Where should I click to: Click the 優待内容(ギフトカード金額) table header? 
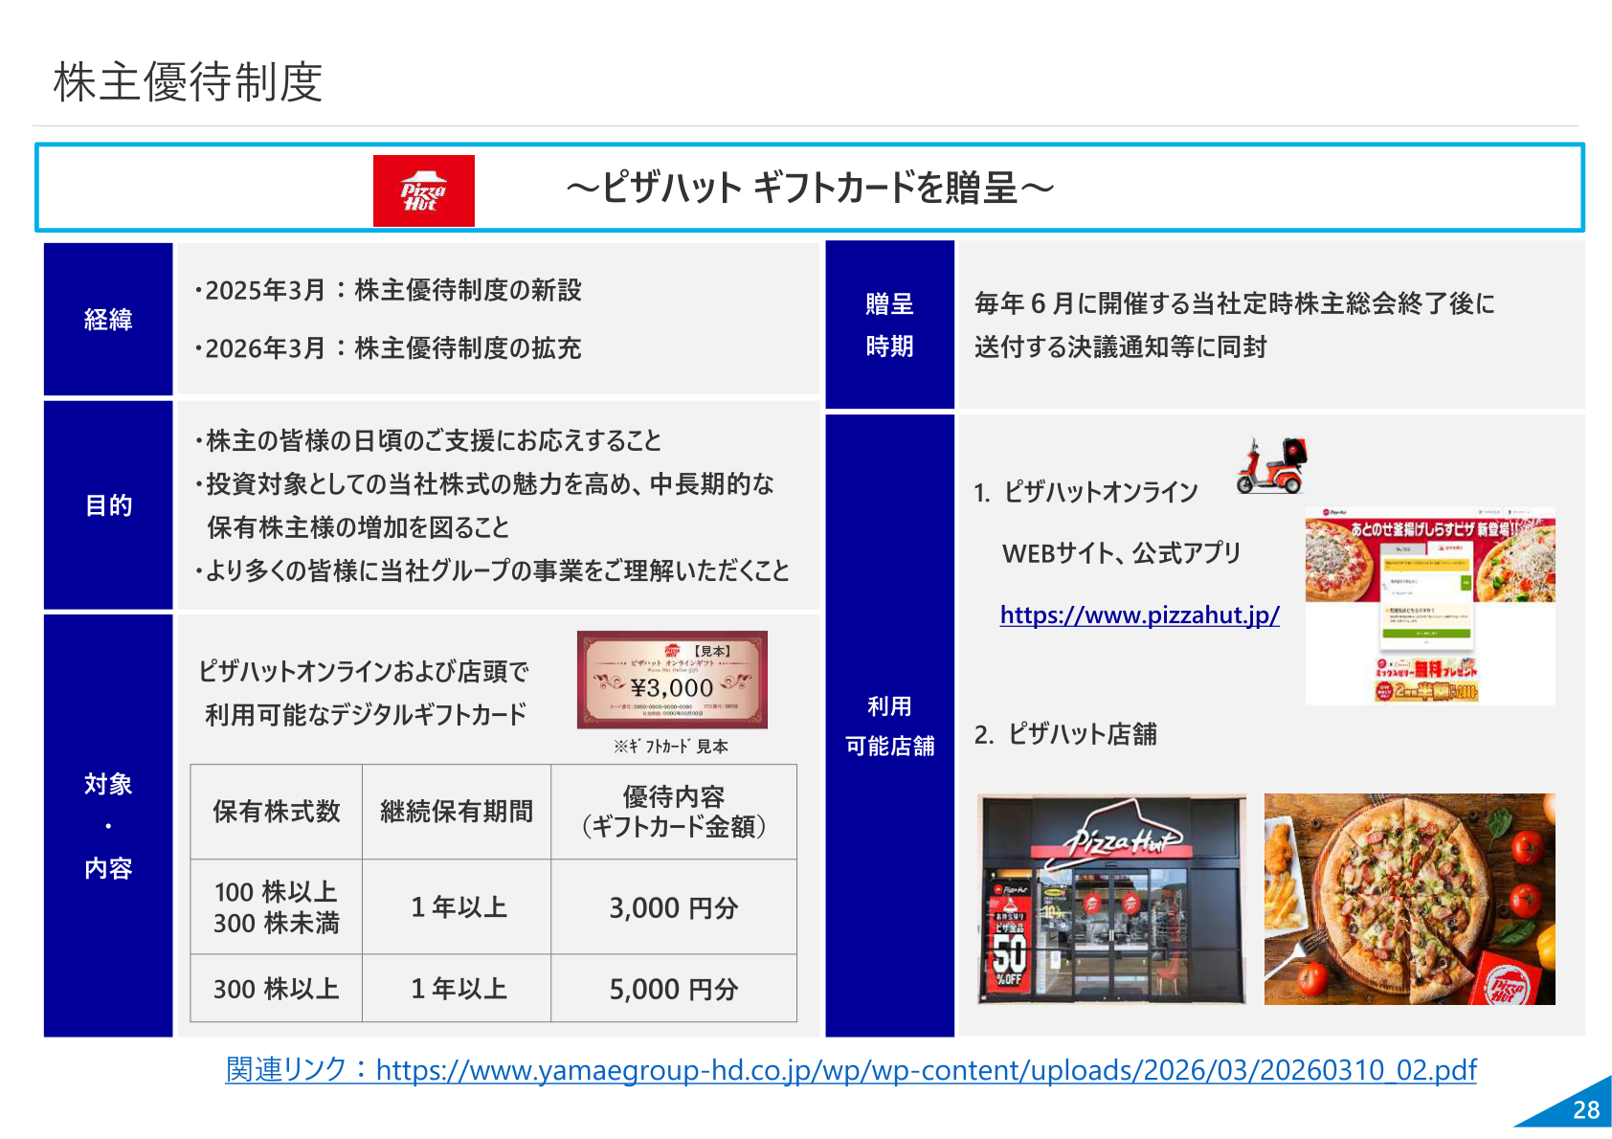pos(674,812)
